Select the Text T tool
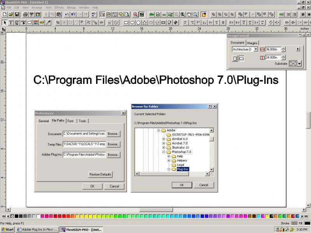 coord(11,23)
